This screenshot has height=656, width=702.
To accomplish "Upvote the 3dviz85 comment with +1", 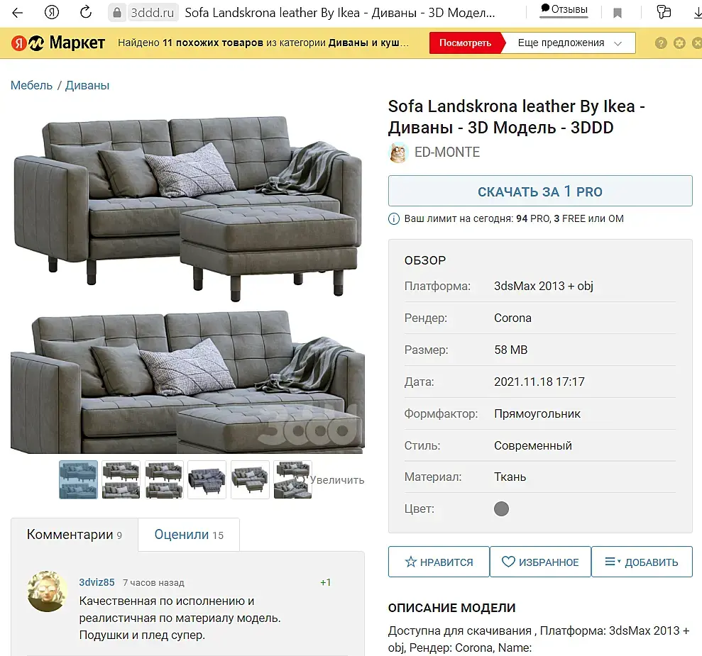I will [326, 582].
